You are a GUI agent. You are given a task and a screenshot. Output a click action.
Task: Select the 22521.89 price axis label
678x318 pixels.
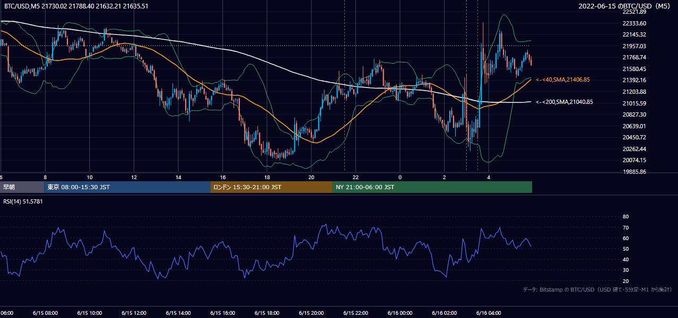[x=634, y=12]
